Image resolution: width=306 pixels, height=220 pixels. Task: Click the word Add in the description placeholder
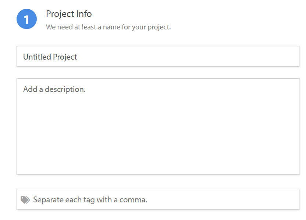click(30, 89)
